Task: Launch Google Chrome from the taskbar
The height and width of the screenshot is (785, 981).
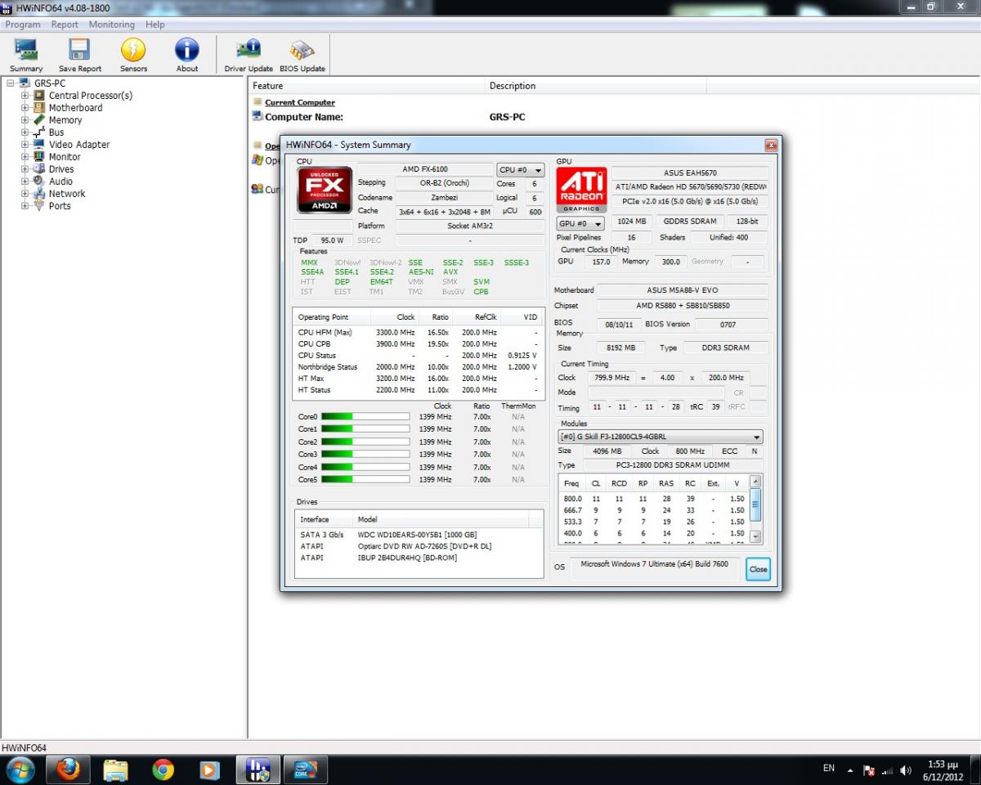Action: click(163, 769)
